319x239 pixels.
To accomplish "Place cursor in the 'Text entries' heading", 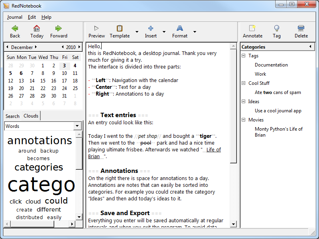I will coord(118,115).
